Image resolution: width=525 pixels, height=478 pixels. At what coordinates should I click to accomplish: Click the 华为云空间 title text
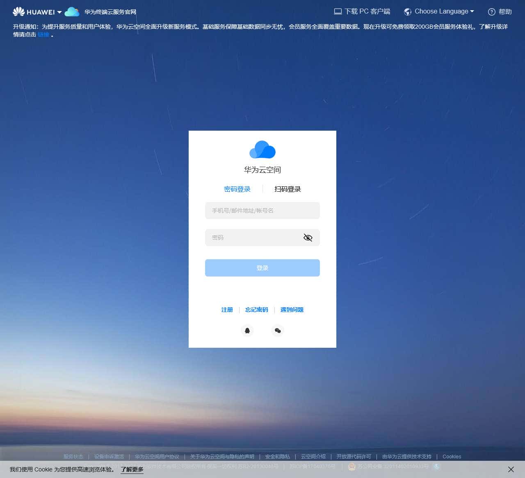pos(262,170)
